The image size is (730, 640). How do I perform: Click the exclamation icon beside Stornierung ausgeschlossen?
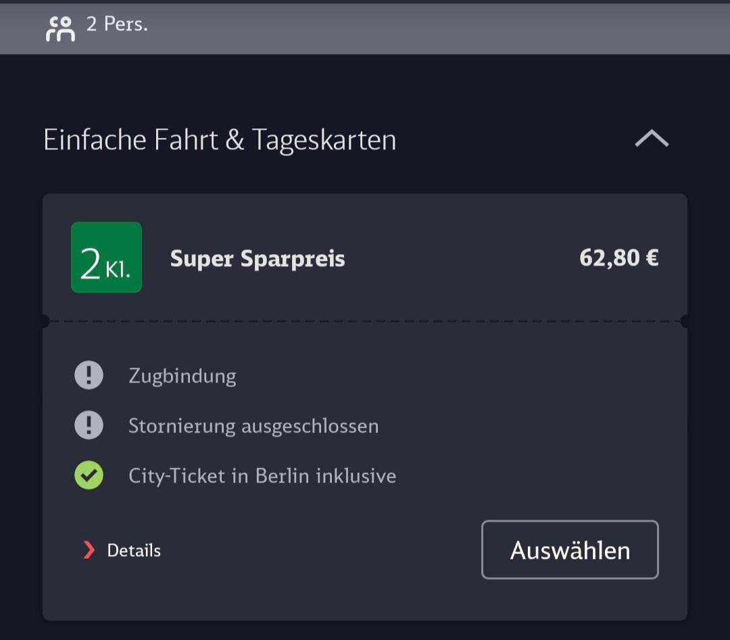coord(89,425)
